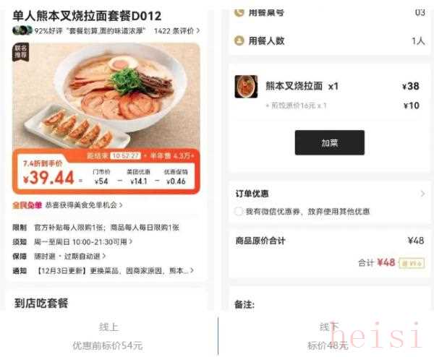Open the 1422条评价 reviews link
The height and width of the screenshot is (357, 434).
pyautogui.click(x=177, y=30)
